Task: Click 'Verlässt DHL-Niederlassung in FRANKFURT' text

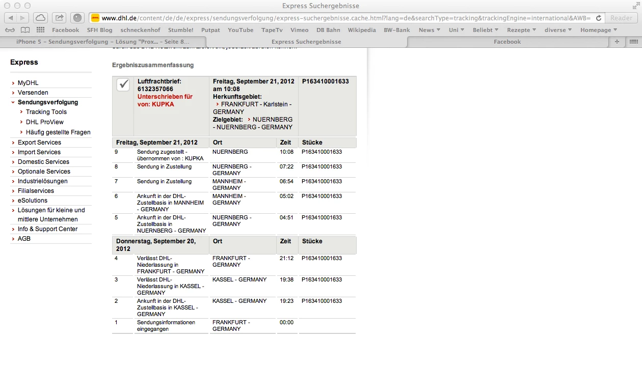Action: coord(170,265)
